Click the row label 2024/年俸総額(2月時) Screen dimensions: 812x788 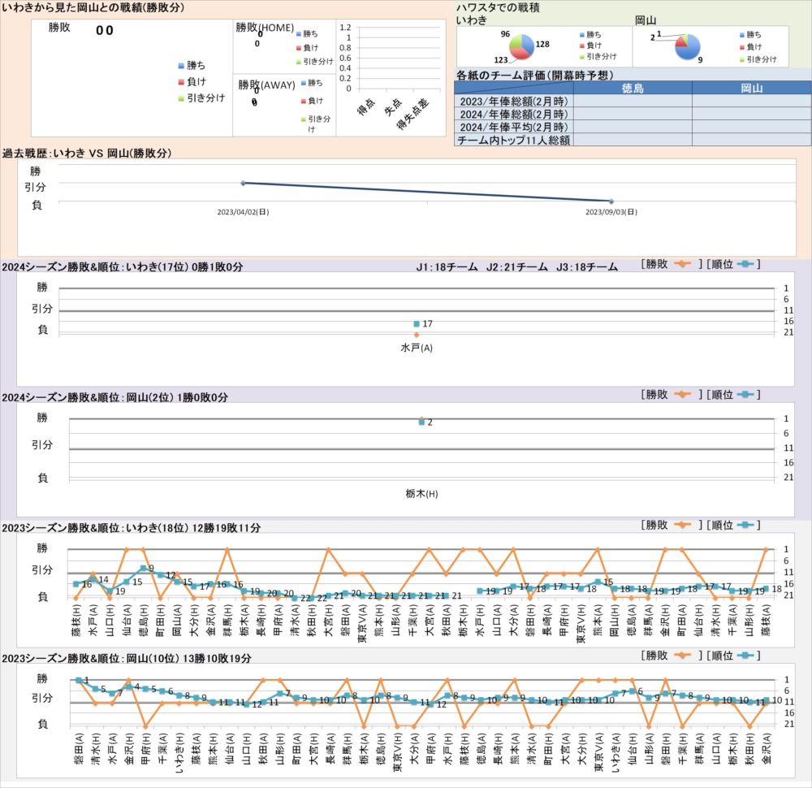coord(514,114)
